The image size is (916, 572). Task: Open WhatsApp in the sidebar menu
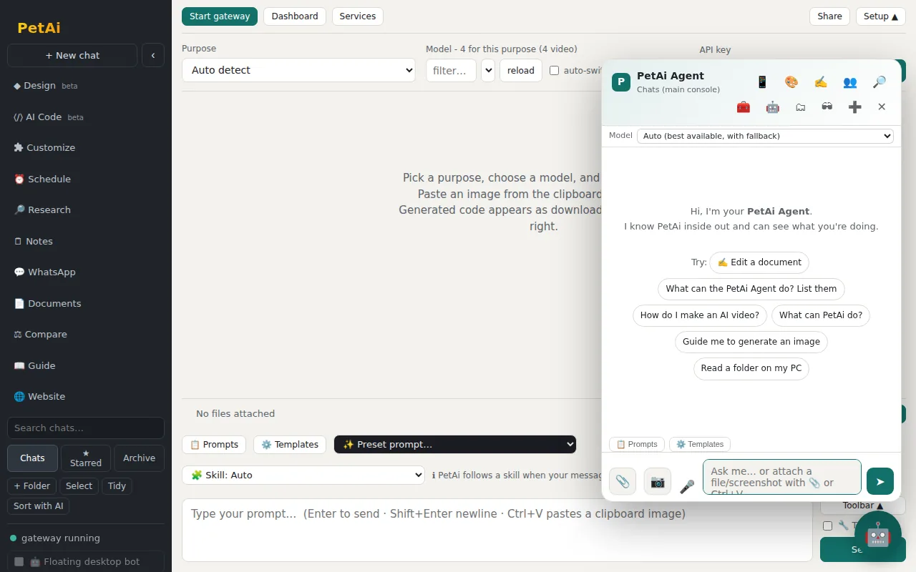[86, 272]
